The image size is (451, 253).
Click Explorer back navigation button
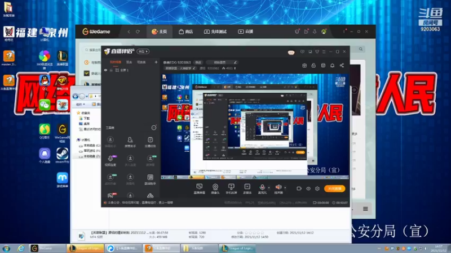pos(76,96)
